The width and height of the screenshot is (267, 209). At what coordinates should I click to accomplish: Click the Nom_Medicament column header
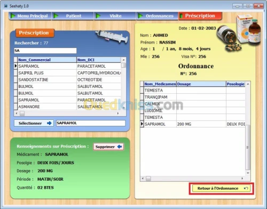(160, 84)
